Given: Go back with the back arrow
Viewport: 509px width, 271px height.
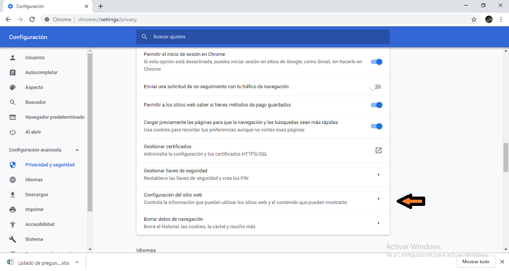Looking at the screenshot, I should [x=9, y=19].
